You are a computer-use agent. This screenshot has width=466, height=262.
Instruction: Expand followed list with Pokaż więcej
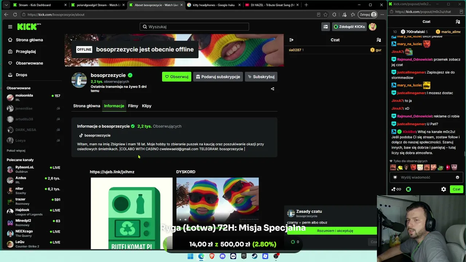pos(16,151)
